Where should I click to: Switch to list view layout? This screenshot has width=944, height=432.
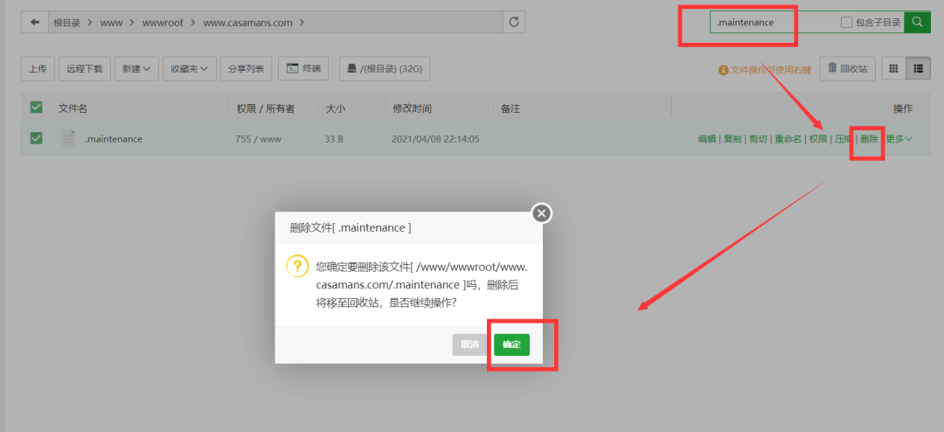918,69
